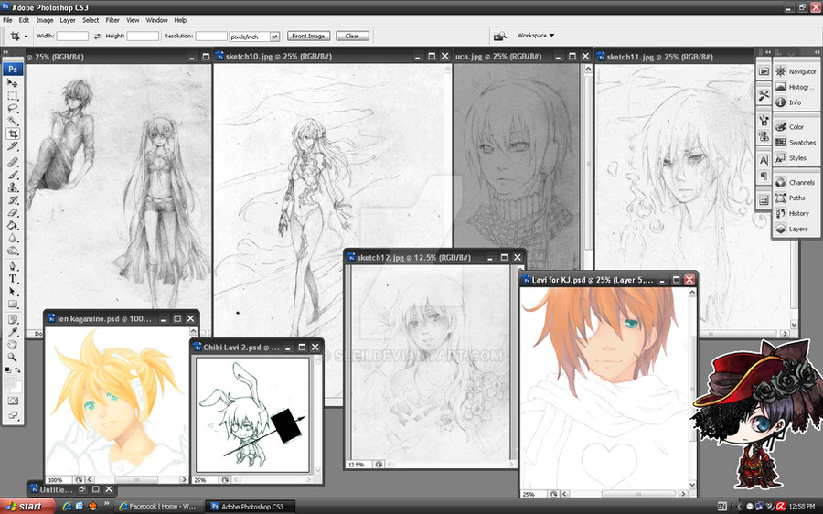Open the Actions panel play icon
This screenshot has height=514, width=823.
[764, 71]
